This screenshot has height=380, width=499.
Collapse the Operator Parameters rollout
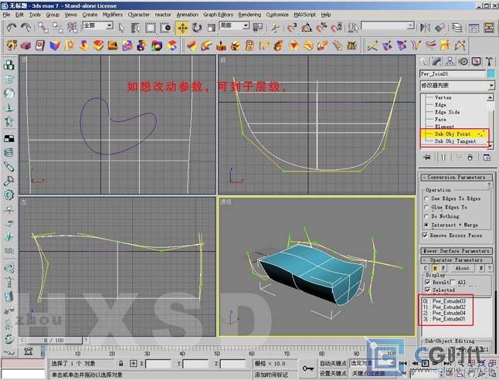coord(457,260)
